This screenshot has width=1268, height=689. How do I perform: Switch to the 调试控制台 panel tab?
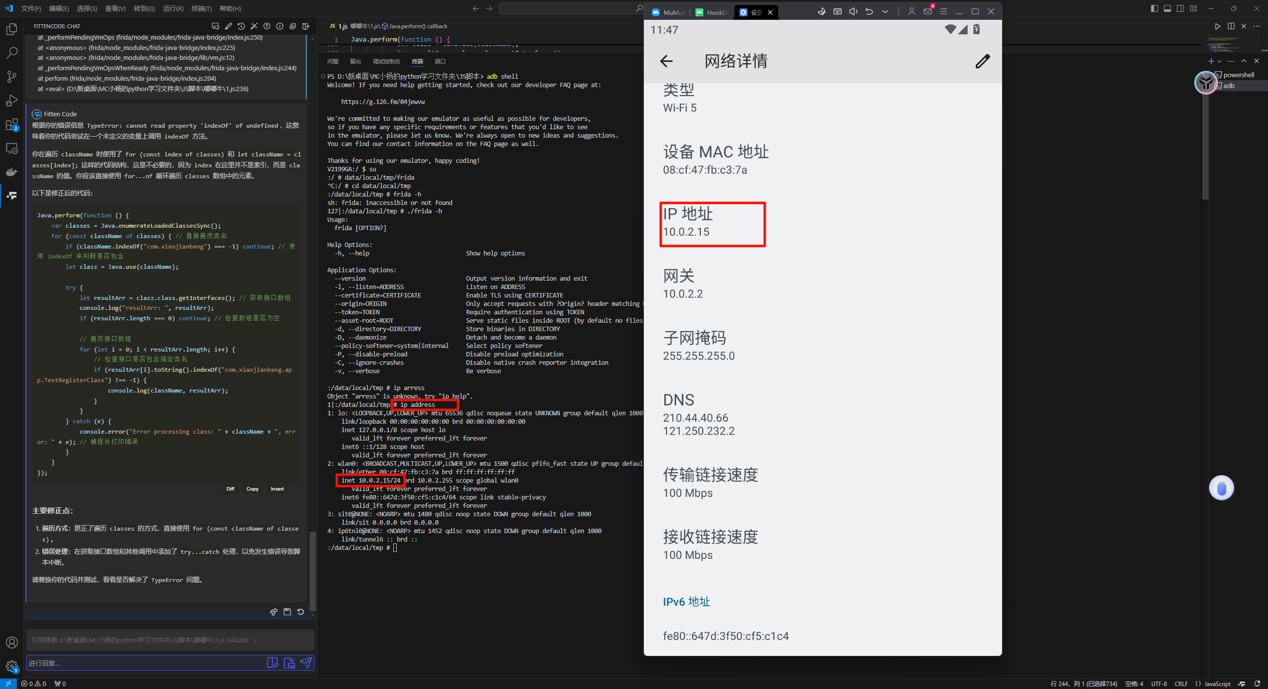386,61
